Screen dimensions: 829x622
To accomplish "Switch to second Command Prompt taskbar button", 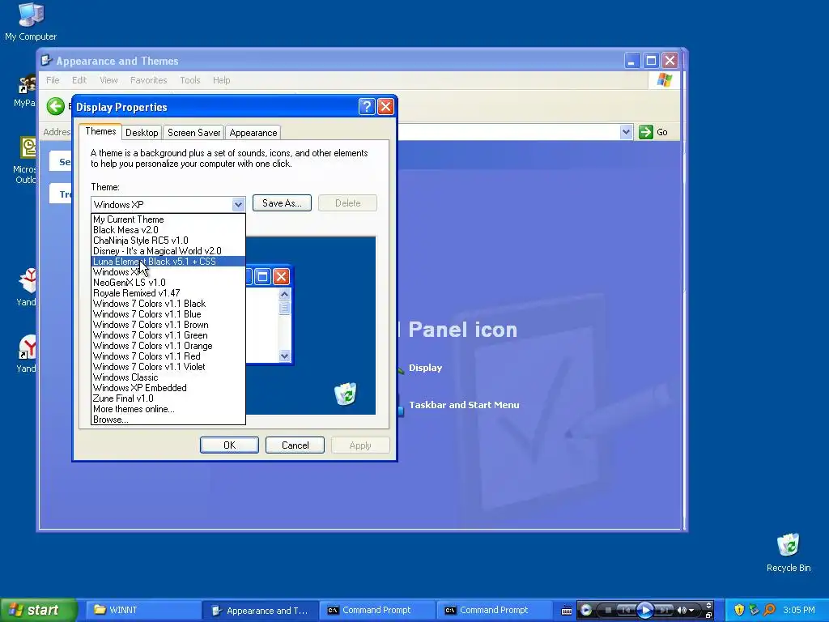I will [495, 611].
